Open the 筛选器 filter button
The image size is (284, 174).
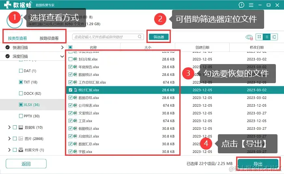(159, 37)
